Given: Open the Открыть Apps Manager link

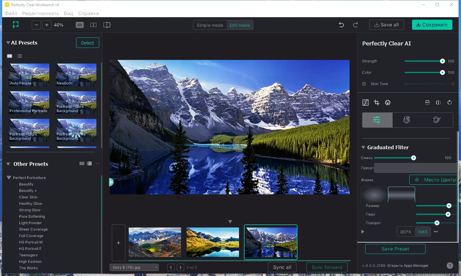Looking at the screenshot, I should (408, 266).
